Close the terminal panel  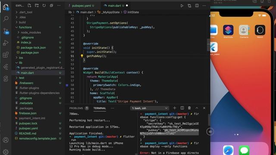click(x=204, y=108)
